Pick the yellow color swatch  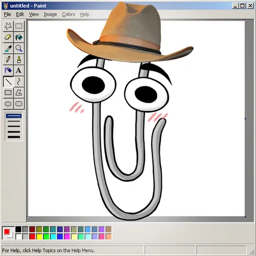point(39,237)
